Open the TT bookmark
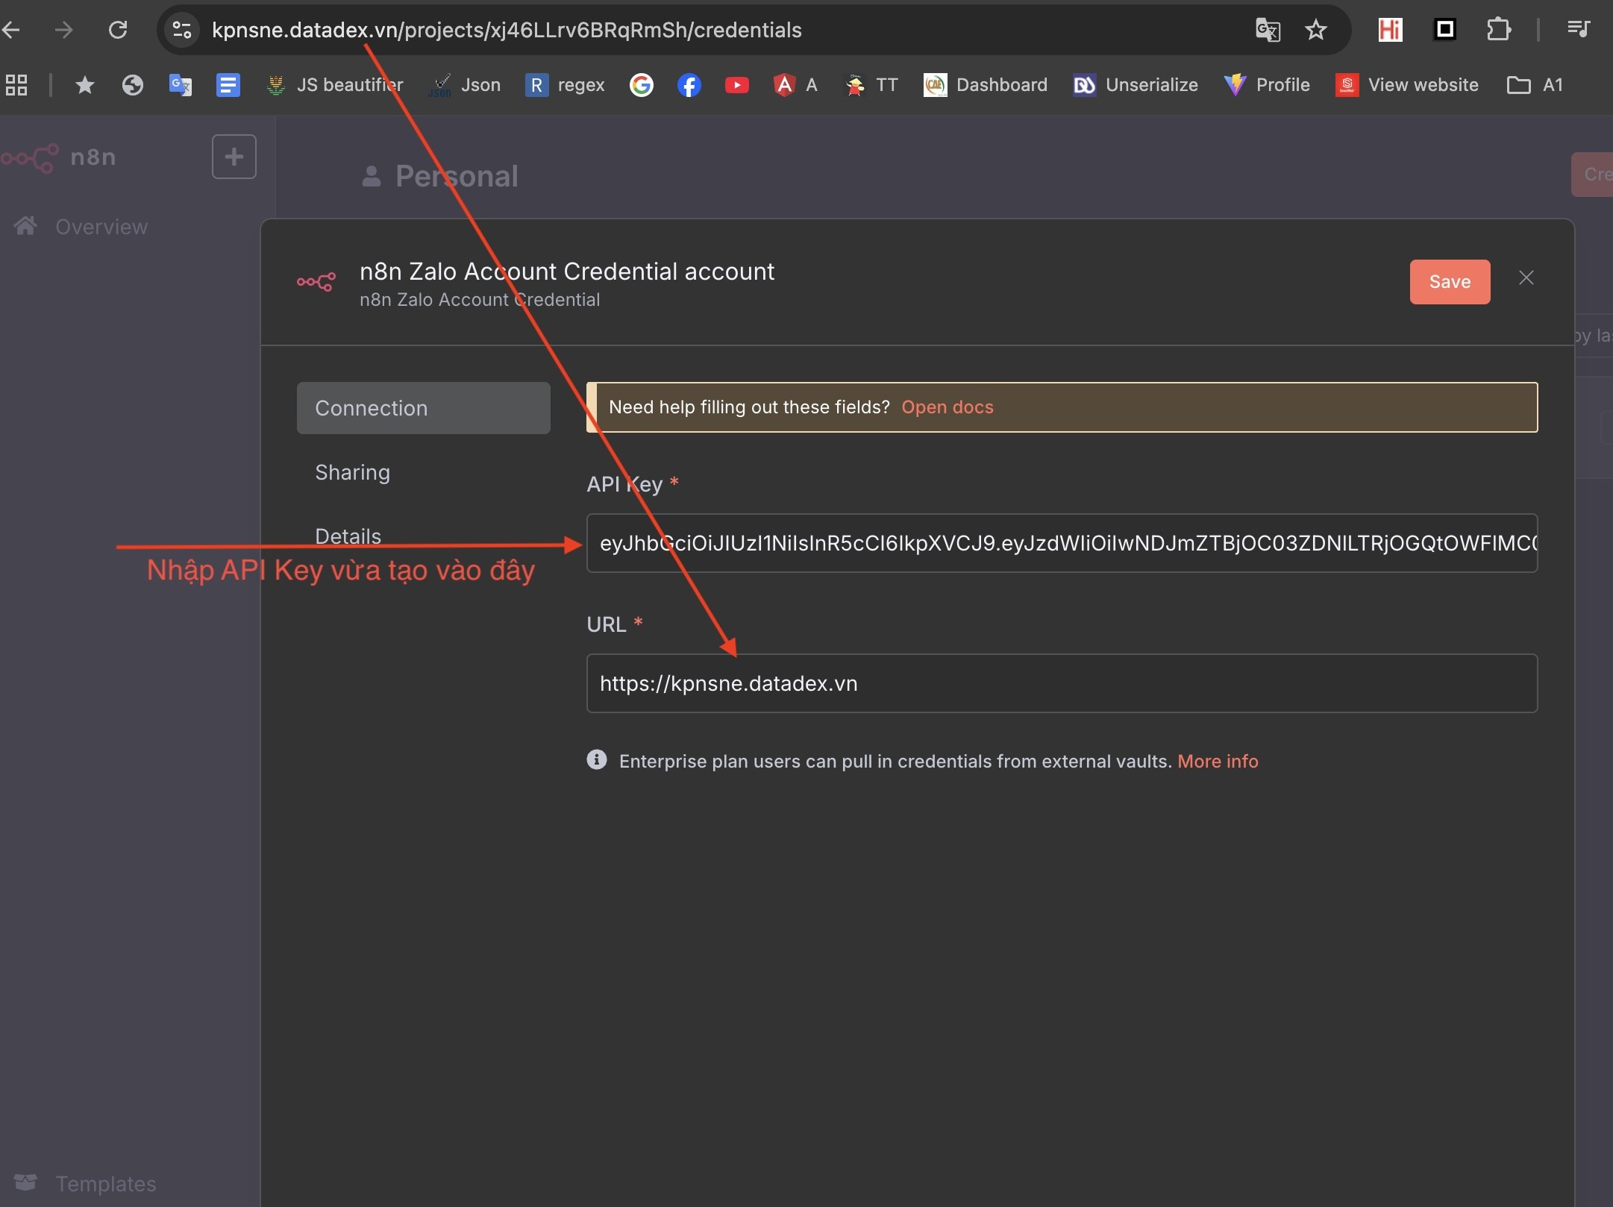 tap(871, 85)
